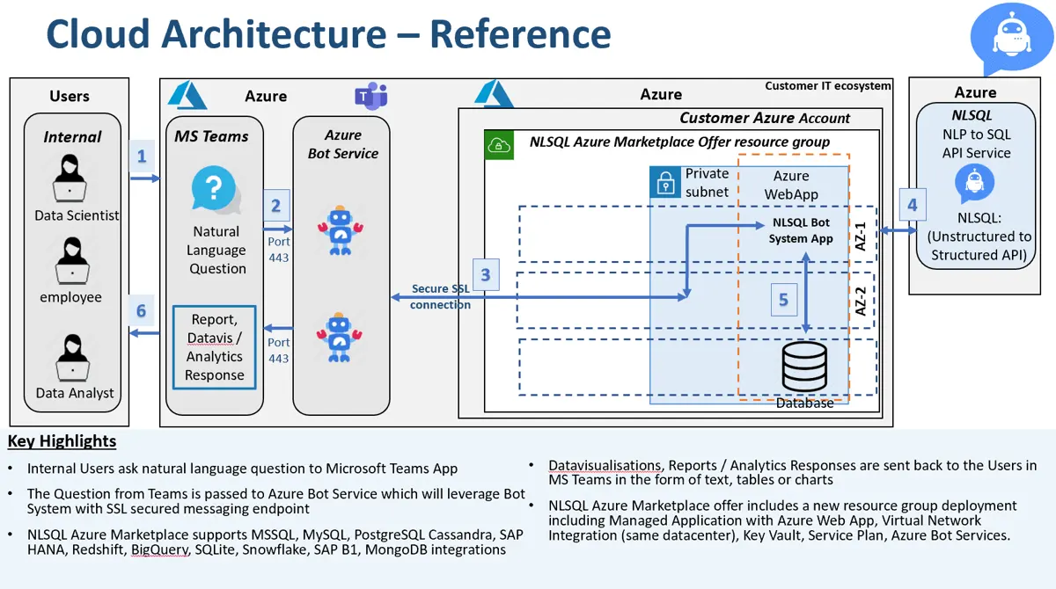The image size is (1056, 589).
Task: Click the Azure WebApp label
Action: click(x=791, y=185)
